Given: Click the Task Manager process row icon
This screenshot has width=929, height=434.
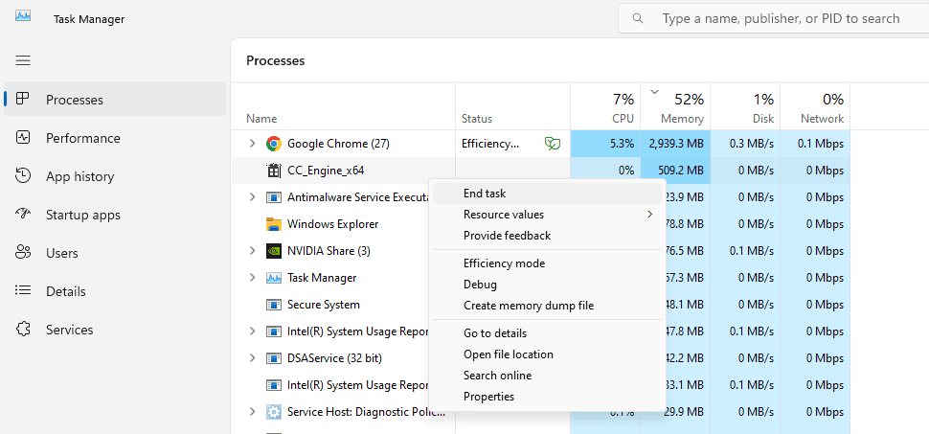Looking at the screenshot, I should tap(273, 278).
